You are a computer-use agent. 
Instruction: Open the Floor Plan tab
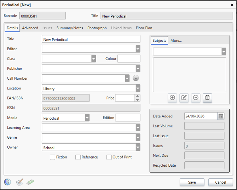pos(144,28)
